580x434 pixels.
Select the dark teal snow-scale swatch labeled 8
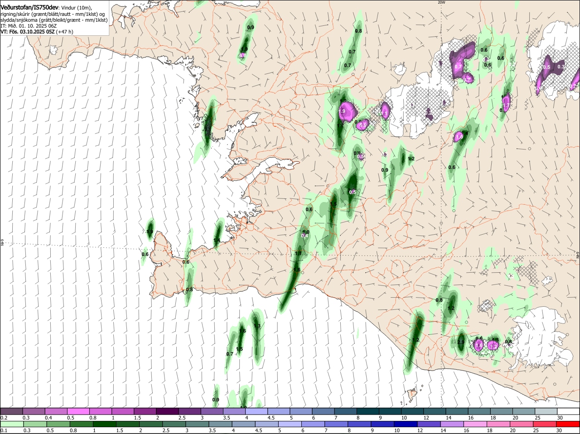point(368,411)
